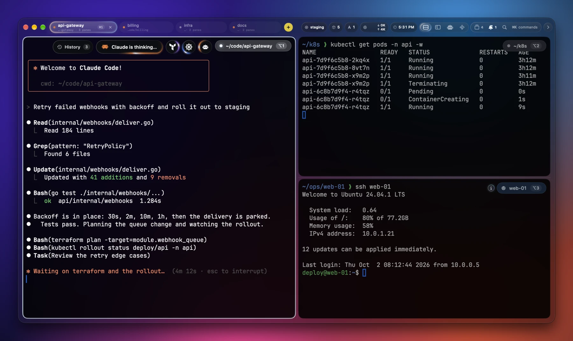
Task: Select the ~/k8s pane label
Action: coord(525,46)
